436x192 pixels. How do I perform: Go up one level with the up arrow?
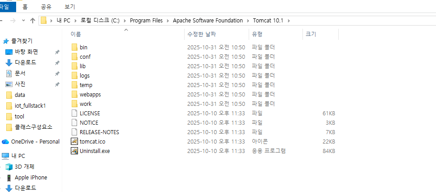point(33,21)
